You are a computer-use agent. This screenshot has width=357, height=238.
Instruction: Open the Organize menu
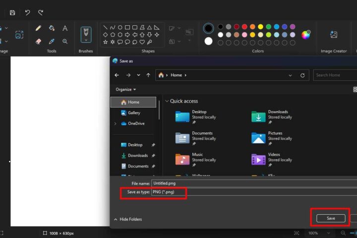[x=125, y=90]
